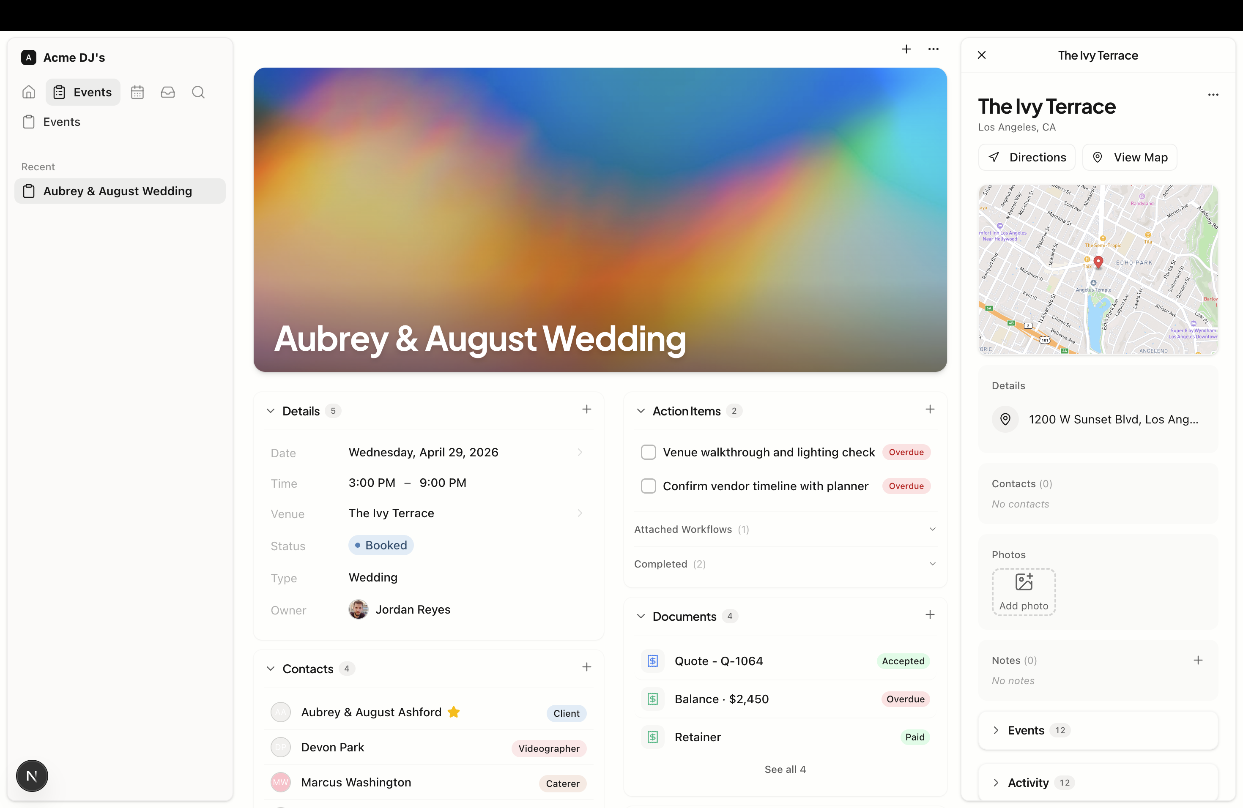Expand Completed action items

click(x=785, y=564)
